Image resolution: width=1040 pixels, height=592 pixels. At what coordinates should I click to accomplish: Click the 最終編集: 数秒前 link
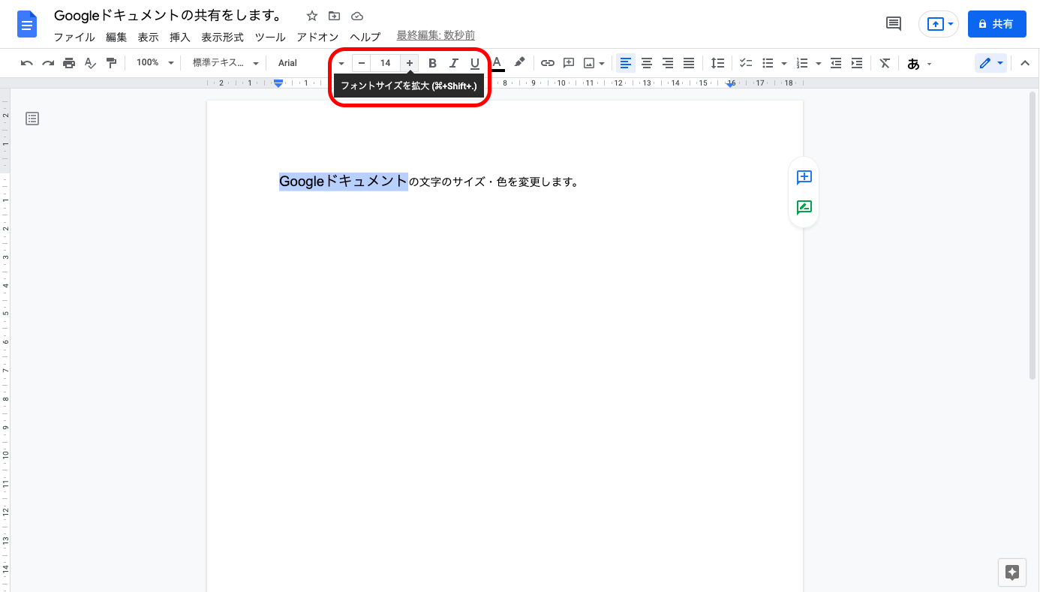pyautogui.click(x=435, y=36)
